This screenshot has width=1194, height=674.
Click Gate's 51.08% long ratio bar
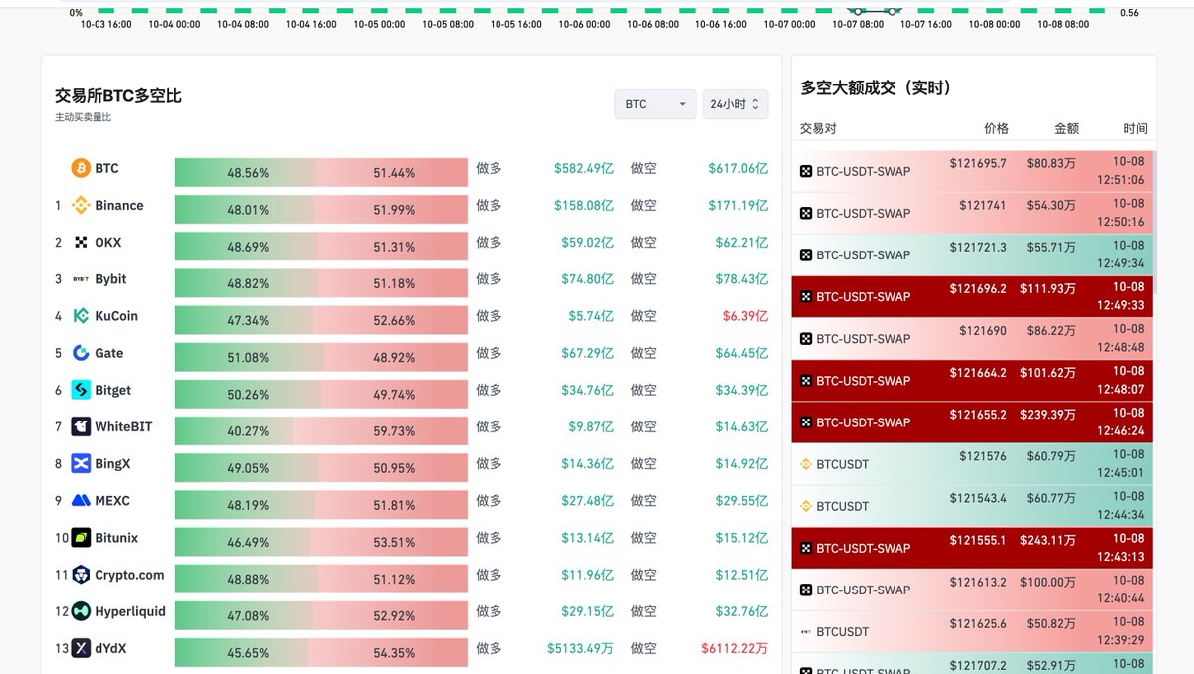250,357
